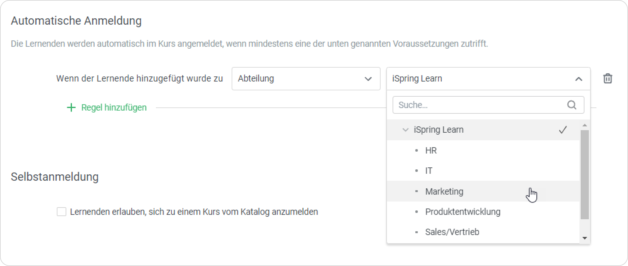628x266 pixels.
Task: Select iSpring Learn root item in list
Action: pyautogui.click(x=439, y=130)
